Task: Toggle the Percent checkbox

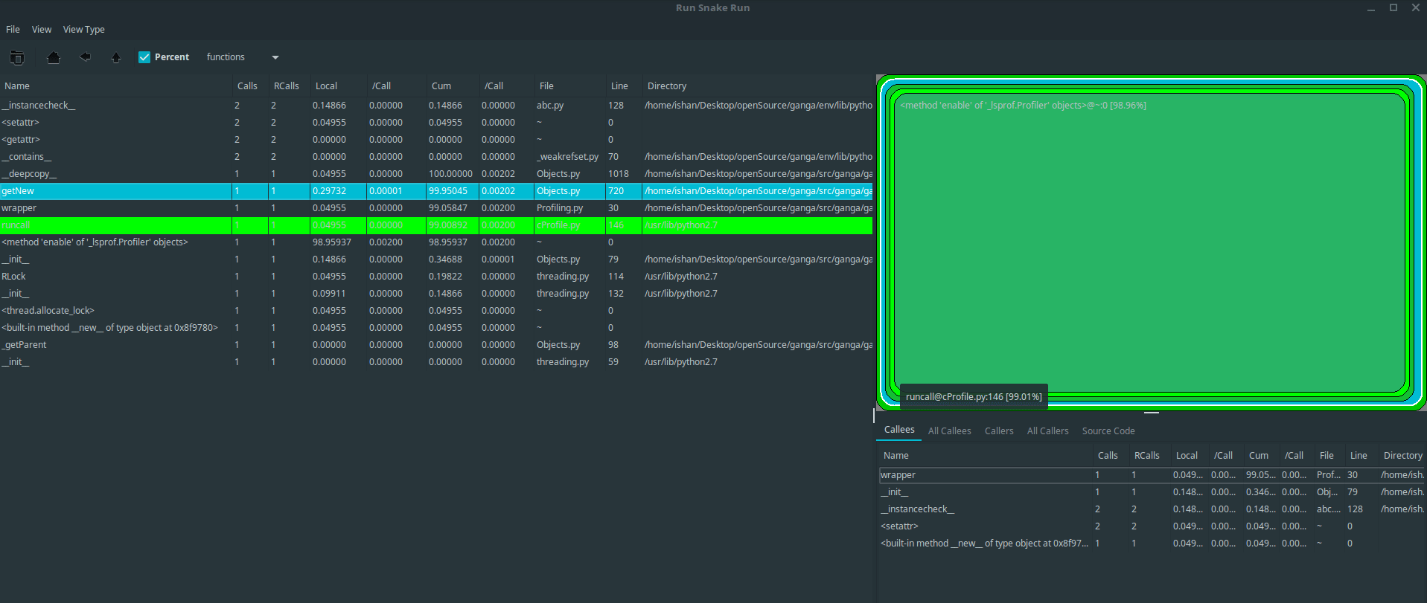Action: click(x=144, y=57)
